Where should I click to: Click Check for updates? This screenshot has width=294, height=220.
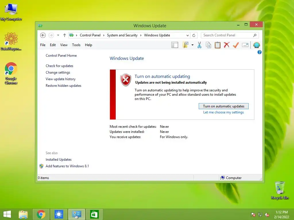[59, 66]
